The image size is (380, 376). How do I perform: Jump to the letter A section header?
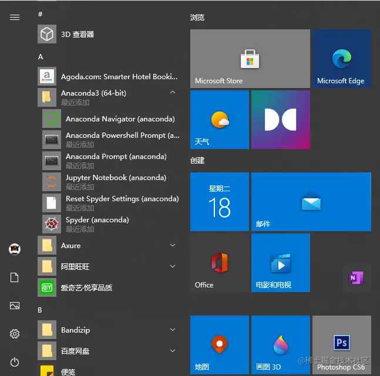41,57
